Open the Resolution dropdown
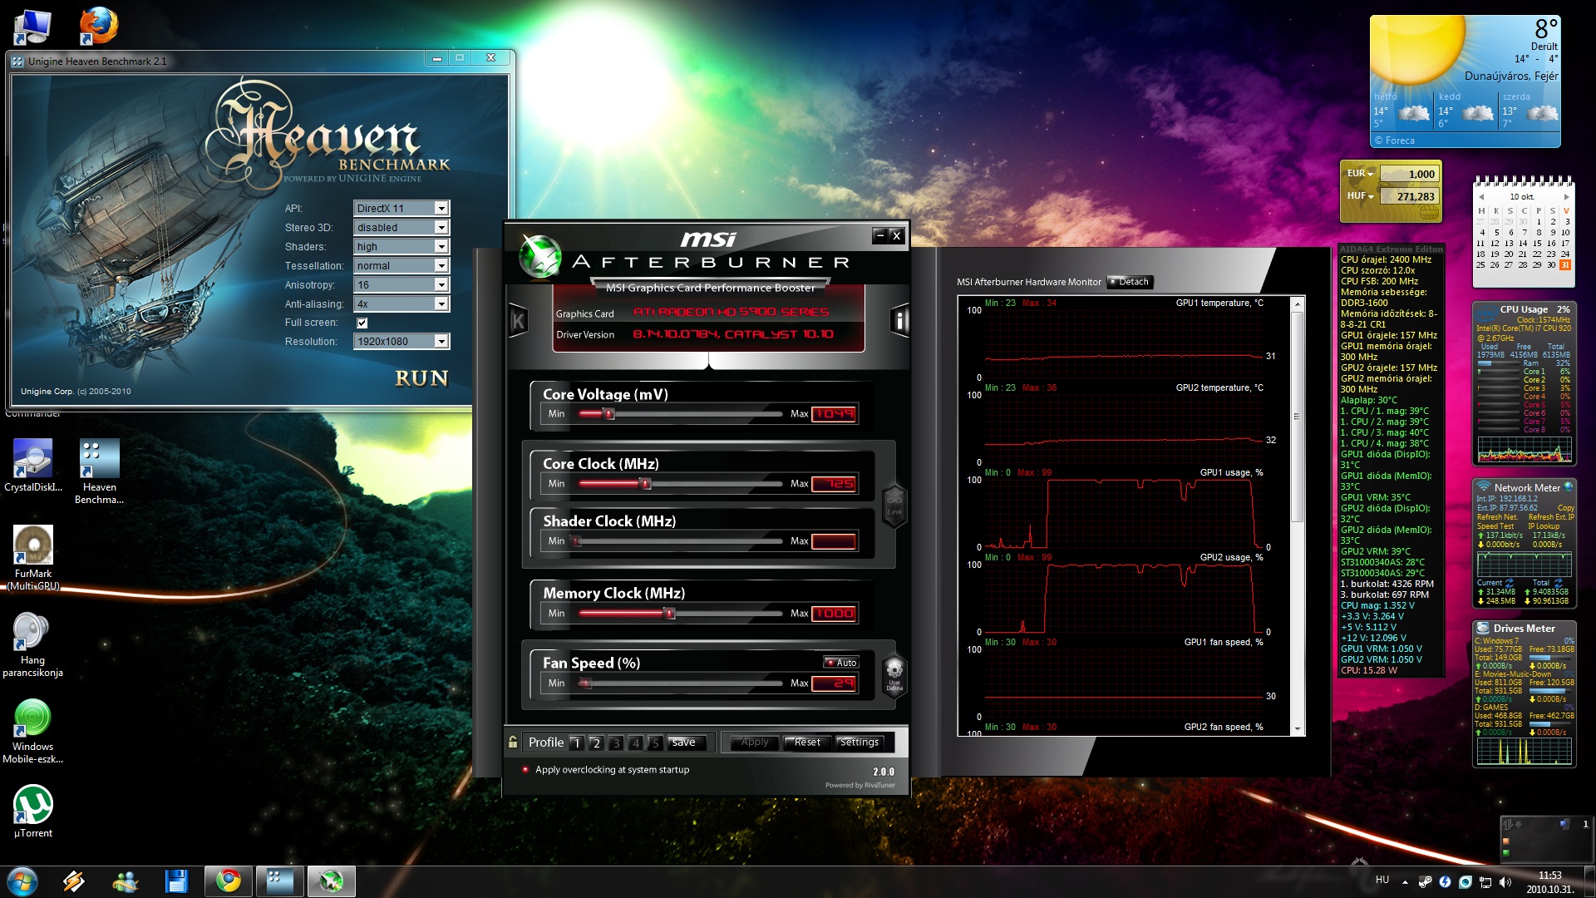 (441, 342)
